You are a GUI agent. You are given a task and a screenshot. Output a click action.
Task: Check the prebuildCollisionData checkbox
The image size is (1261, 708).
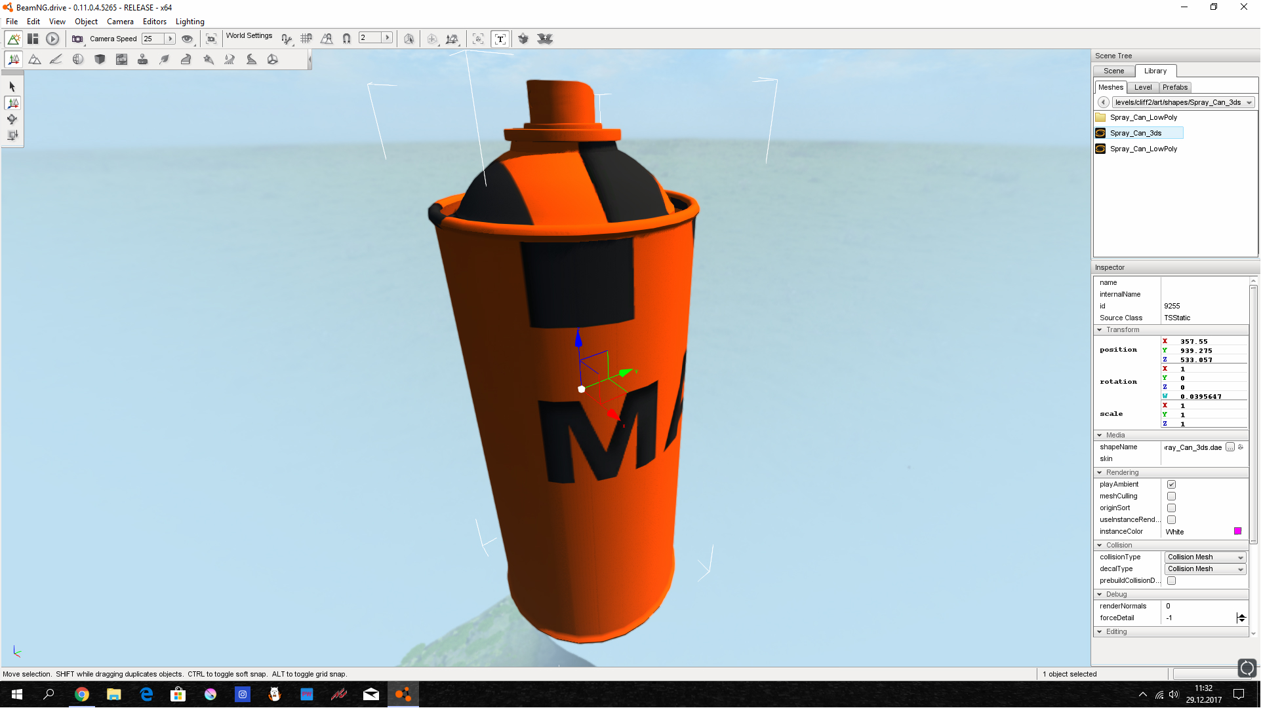tap(1171, 581)
